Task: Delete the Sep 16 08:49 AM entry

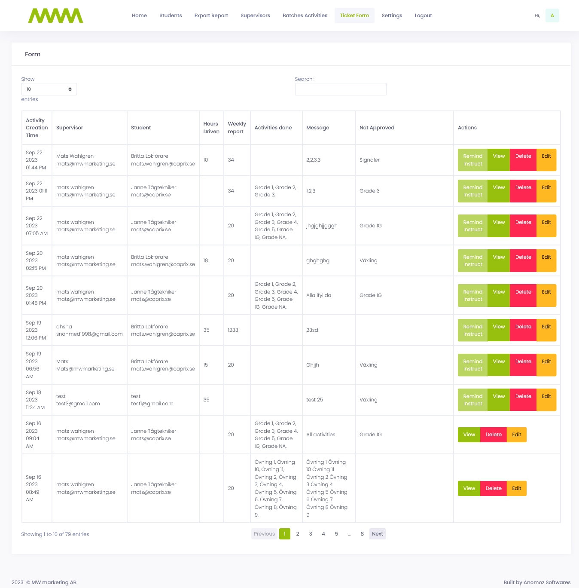Action: click(494, 488)
